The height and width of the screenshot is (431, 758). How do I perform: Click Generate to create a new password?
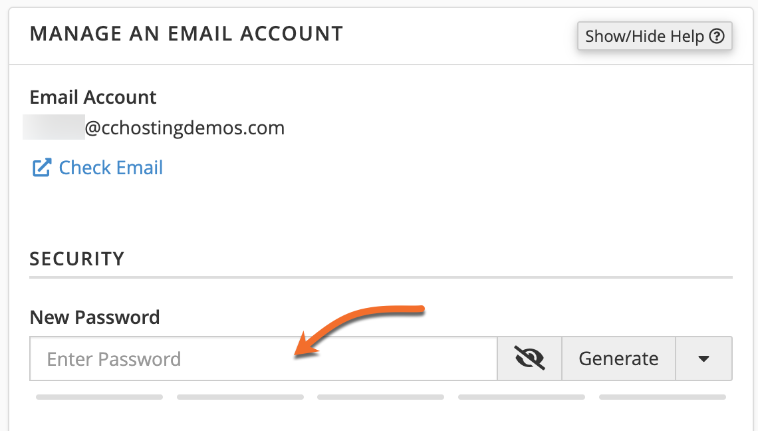pyautogui.click(x=618, y=359)
